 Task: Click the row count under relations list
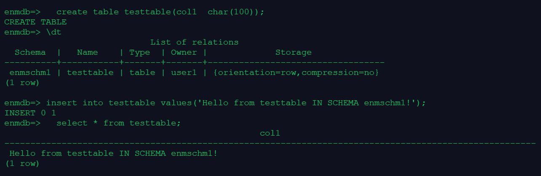coord(22,83)
